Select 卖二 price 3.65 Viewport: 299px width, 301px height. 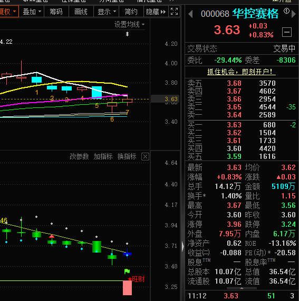(x=234, y=107)
